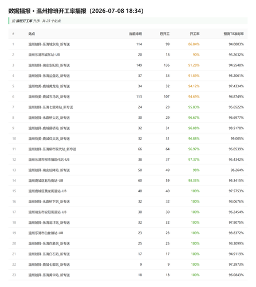Viewport: 256px width, 287px height.
Task: Click the 站点 column header
Action: [x=31, y=34]
